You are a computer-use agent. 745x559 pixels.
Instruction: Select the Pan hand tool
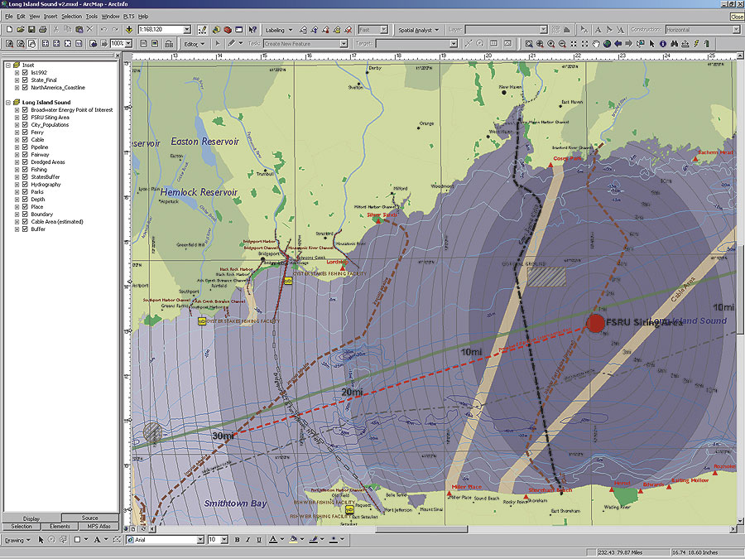(595, 44)
